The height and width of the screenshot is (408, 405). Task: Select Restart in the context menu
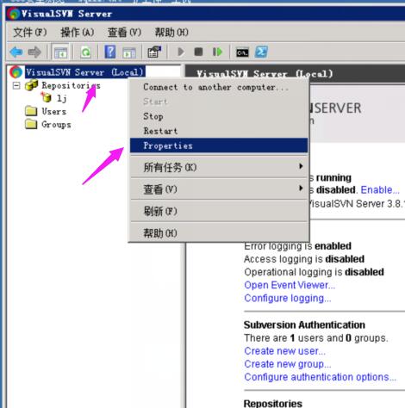pos(219,131)
